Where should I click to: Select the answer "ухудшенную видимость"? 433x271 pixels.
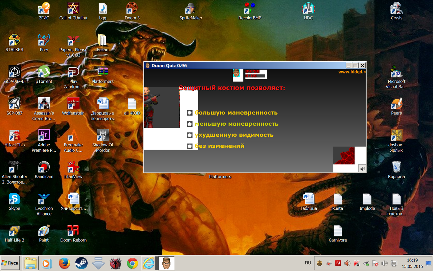(x=189, y=135)
